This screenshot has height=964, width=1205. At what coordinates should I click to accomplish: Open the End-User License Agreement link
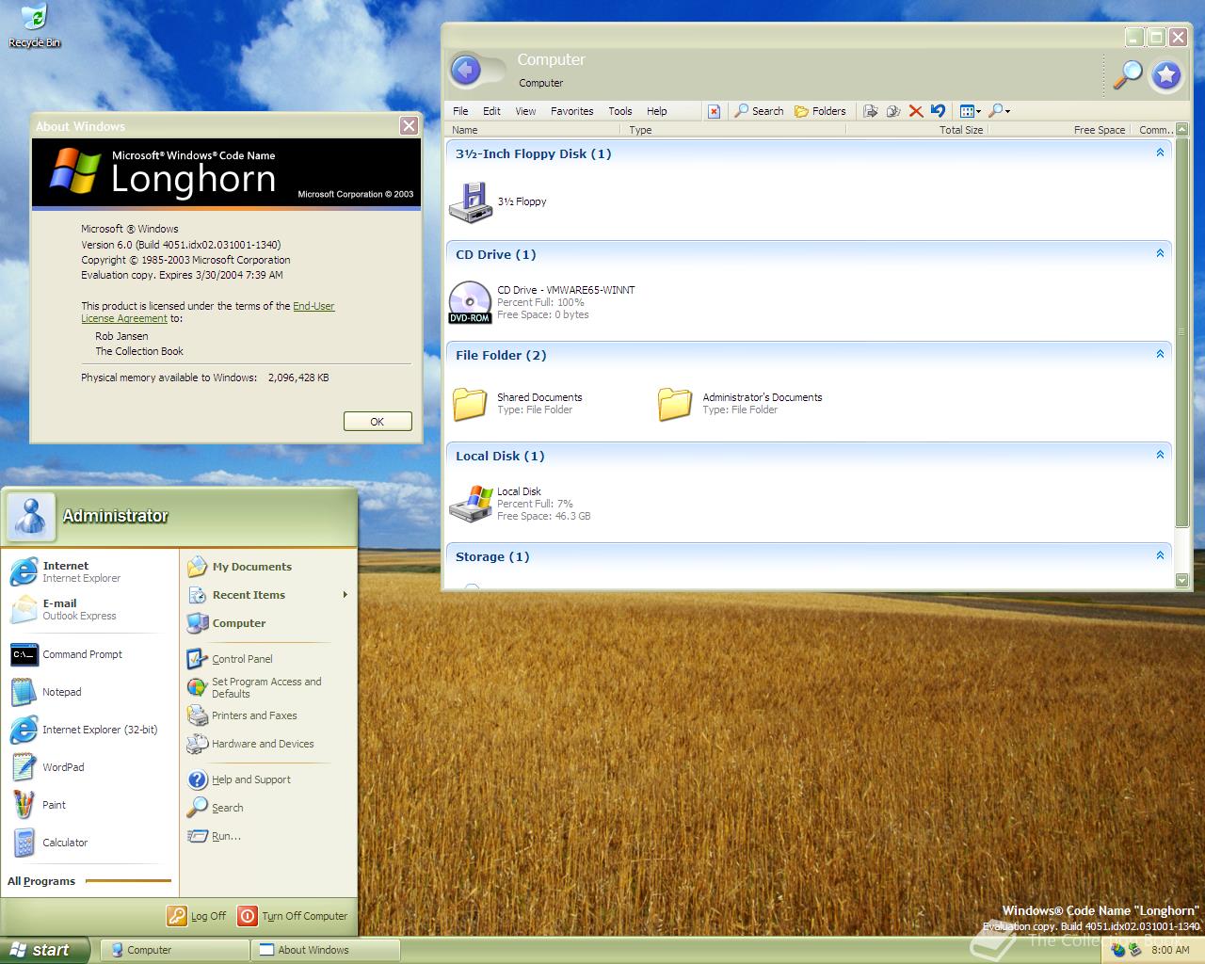(208, 312)
